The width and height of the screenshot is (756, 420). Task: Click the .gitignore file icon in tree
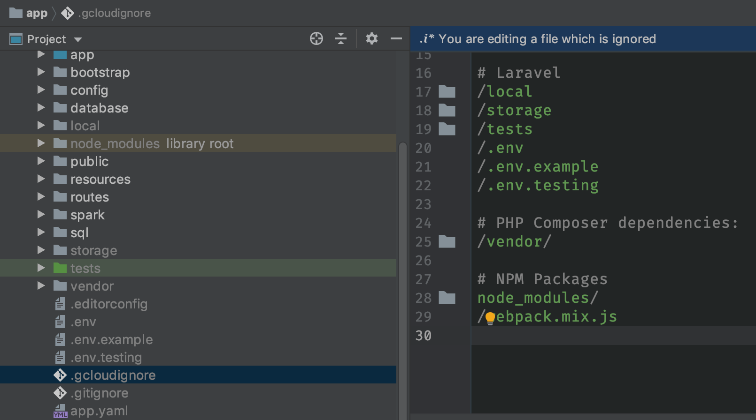pos(60,393)
